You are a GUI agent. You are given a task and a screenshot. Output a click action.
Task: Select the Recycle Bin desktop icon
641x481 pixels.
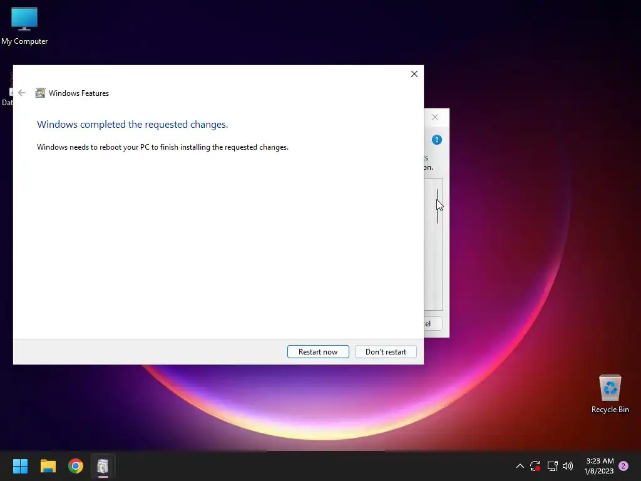click(x=610, y=394)
